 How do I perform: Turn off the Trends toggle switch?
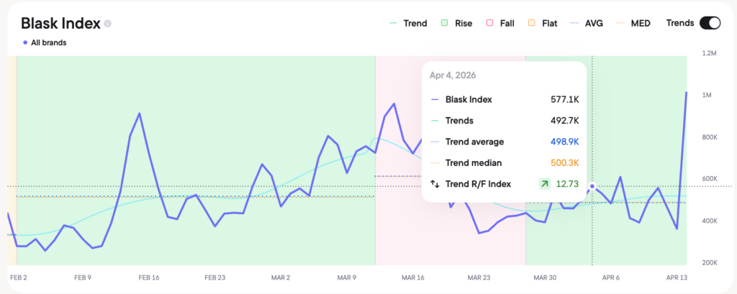click(x=709, y=23)
